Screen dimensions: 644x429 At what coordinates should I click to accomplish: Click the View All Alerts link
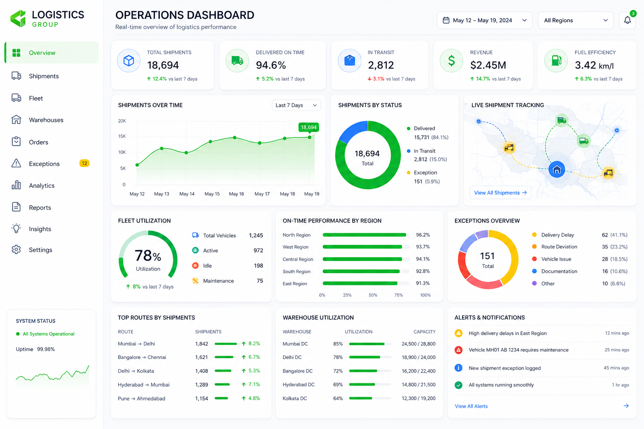[471, 406]
